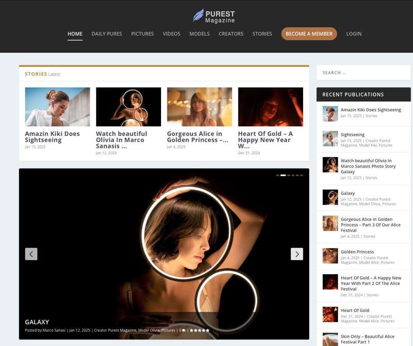The width and height of the screenshot is (413, 346).
Task: Open the Watch beautiful Olivia story card image
Action: click(x=129, y=107)
